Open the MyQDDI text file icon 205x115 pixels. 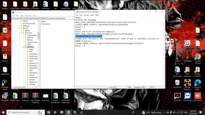[x=66, y=5]
